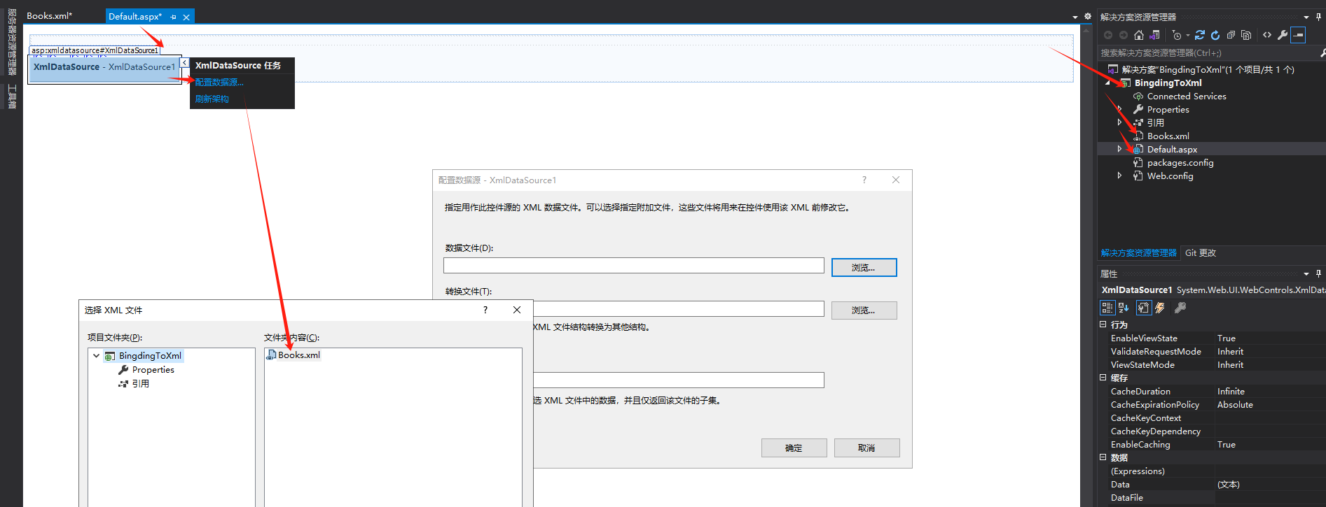Click the Solution Explorer search magnifier icon

[x=1322, y=53]
